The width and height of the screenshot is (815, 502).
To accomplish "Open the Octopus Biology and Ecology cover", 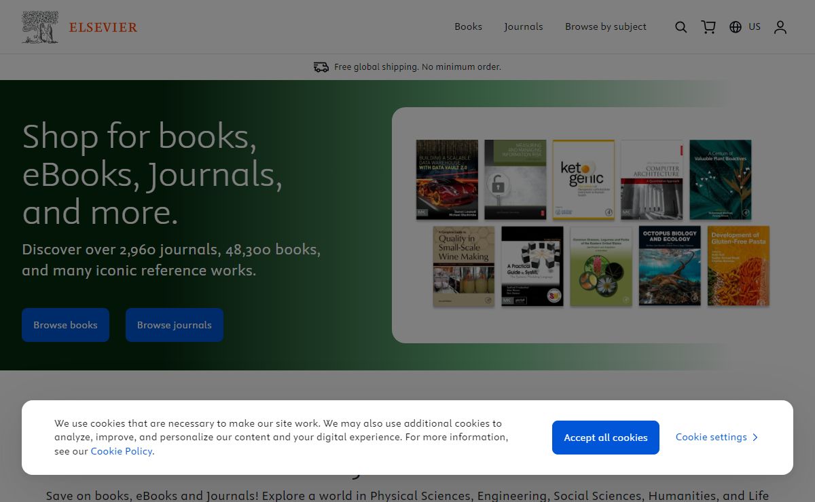I will pyautogui.click(x=670, y=266).
